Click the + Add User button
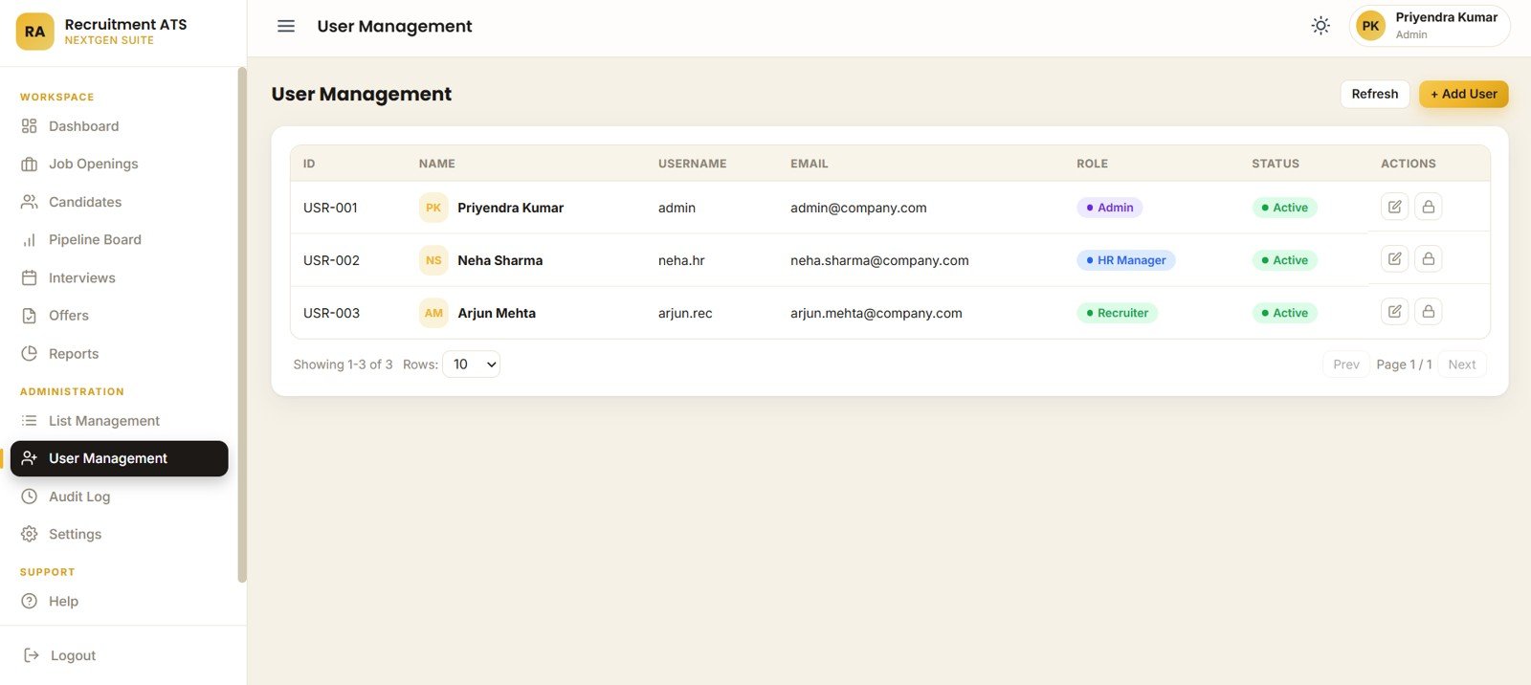The height and width of the screenshot is (685, 1531). tap(1464, 94)
